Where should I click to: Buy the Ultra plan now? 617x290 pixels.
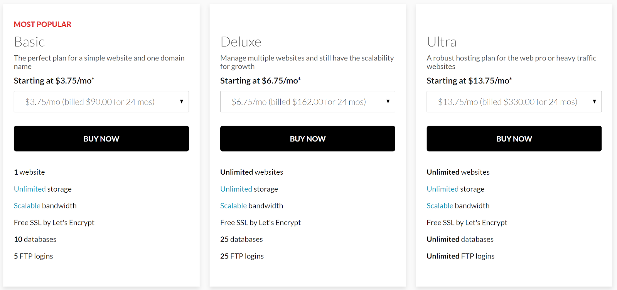point(514,138)
